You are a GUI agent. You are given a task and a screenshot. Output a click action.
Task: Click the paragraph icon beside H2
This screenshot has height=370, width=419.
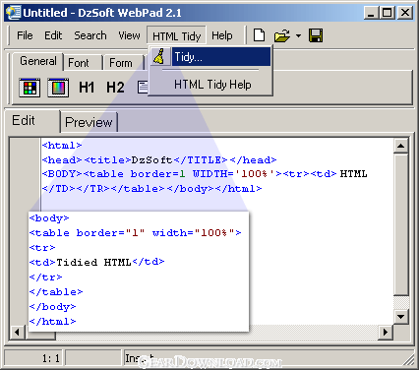[143, 88]
